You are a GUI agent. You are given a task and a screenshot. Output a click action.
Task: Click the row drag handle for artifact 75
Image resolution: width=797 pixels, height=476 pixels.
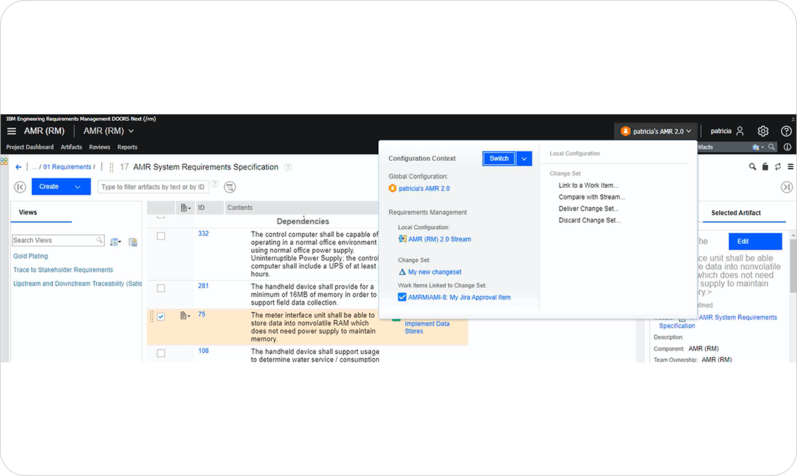pos(152,316)
